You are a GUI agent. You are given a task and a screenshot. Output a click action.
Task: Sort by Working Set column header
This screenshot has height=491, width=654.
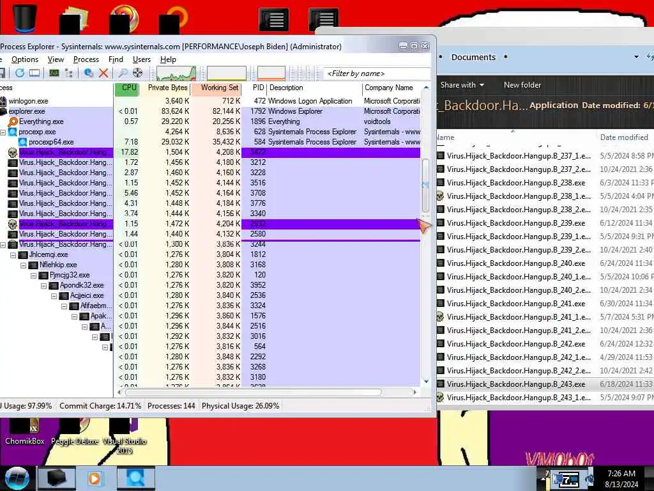[216, 88]
